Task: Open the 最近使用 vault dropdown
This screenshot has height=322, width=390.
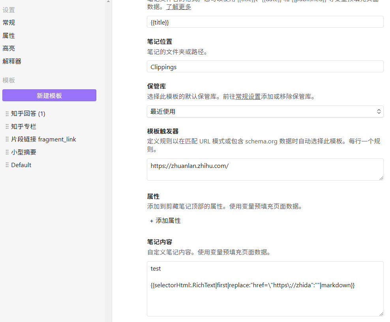Action: tap(265, 111)
